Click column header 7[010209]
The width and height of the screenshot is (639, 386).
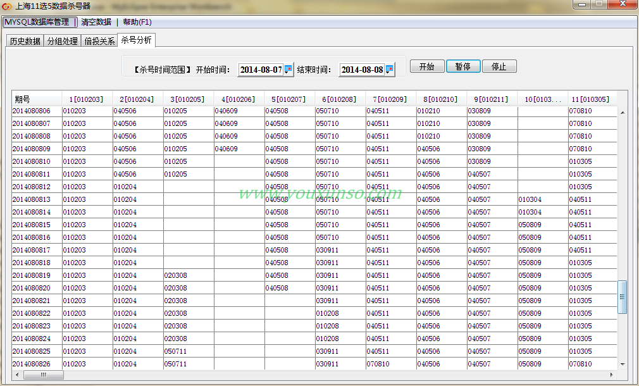391,99
